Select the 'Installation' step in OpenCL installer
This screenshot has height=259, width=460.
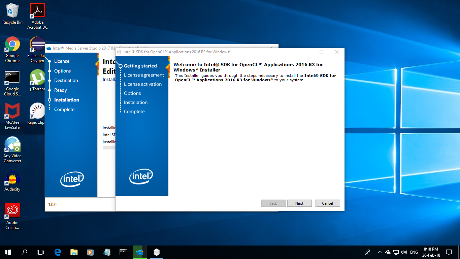(x=136, y=103)
